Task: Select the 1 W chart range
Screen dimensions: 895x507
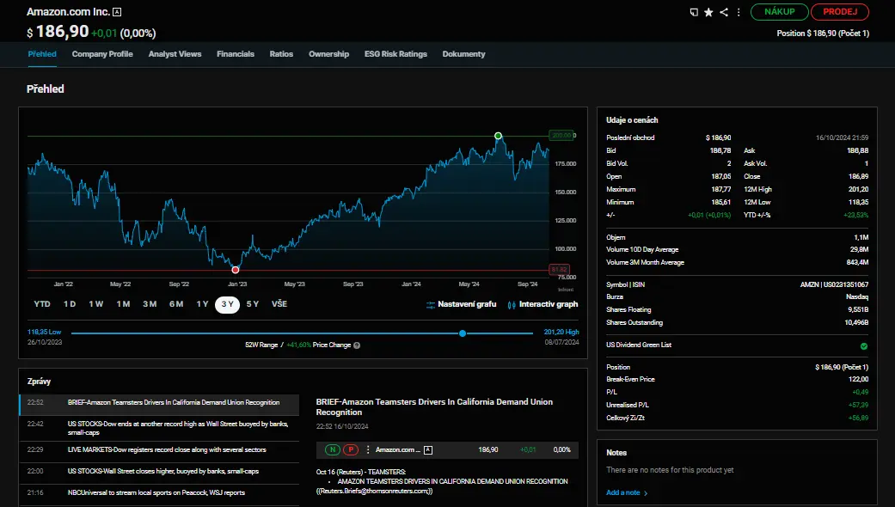Action: click(x=96, y=304)
